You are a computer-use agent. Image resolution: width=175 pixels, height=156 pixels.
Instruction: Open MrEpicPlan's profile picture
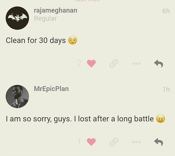pos(17,97)
